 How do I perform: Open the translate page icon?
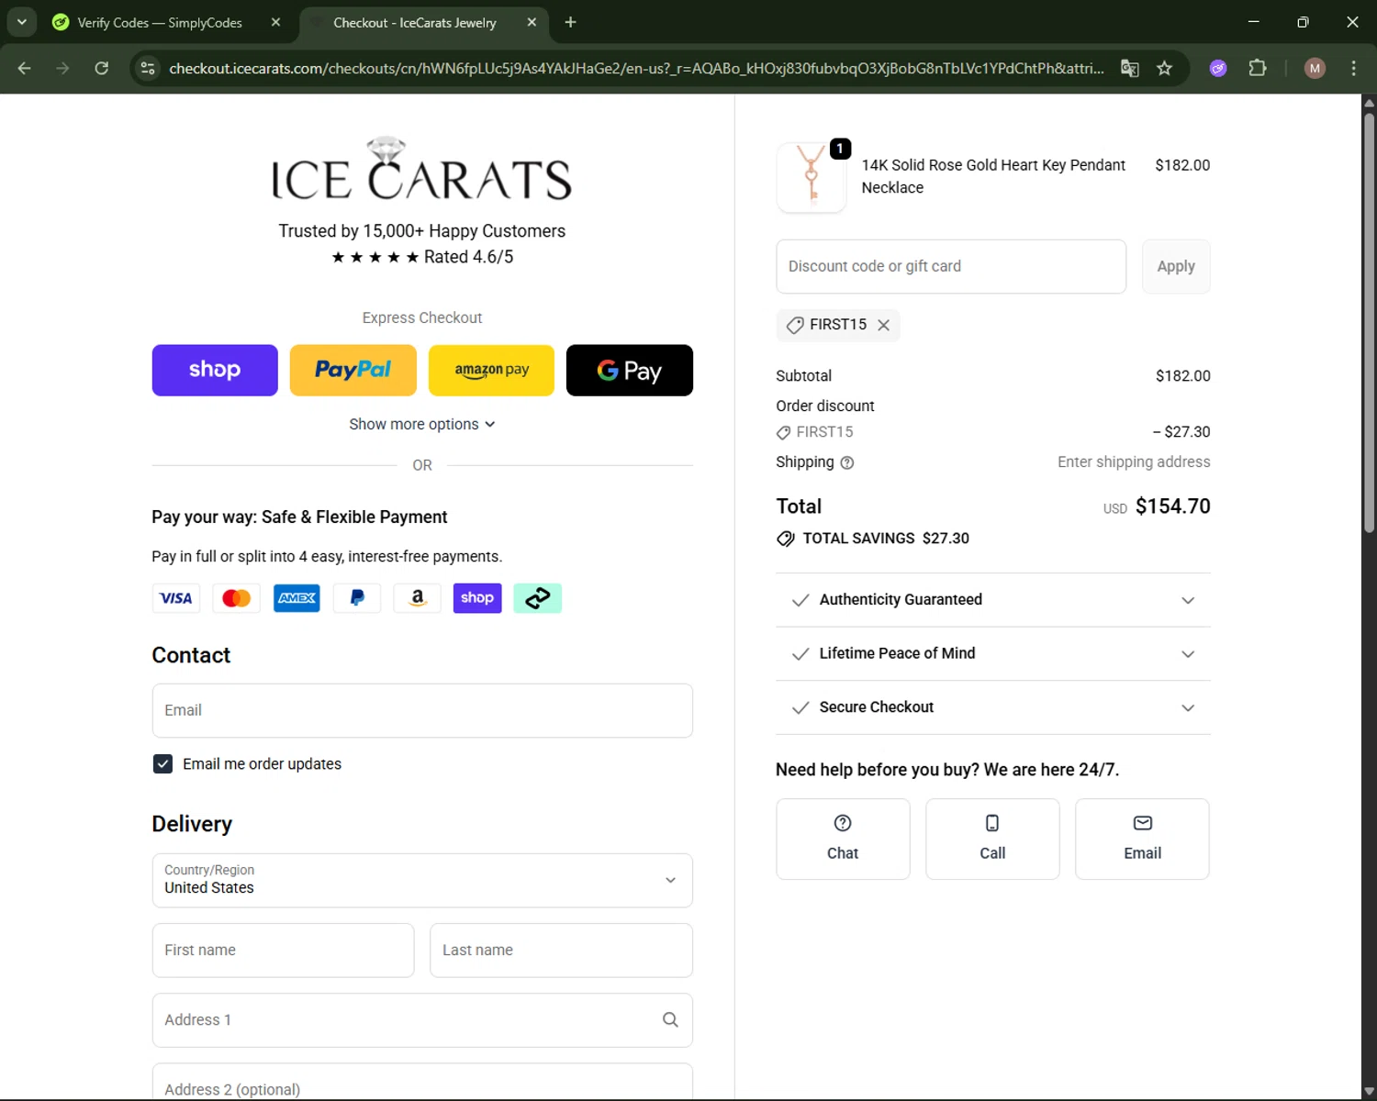(1130, 68)
